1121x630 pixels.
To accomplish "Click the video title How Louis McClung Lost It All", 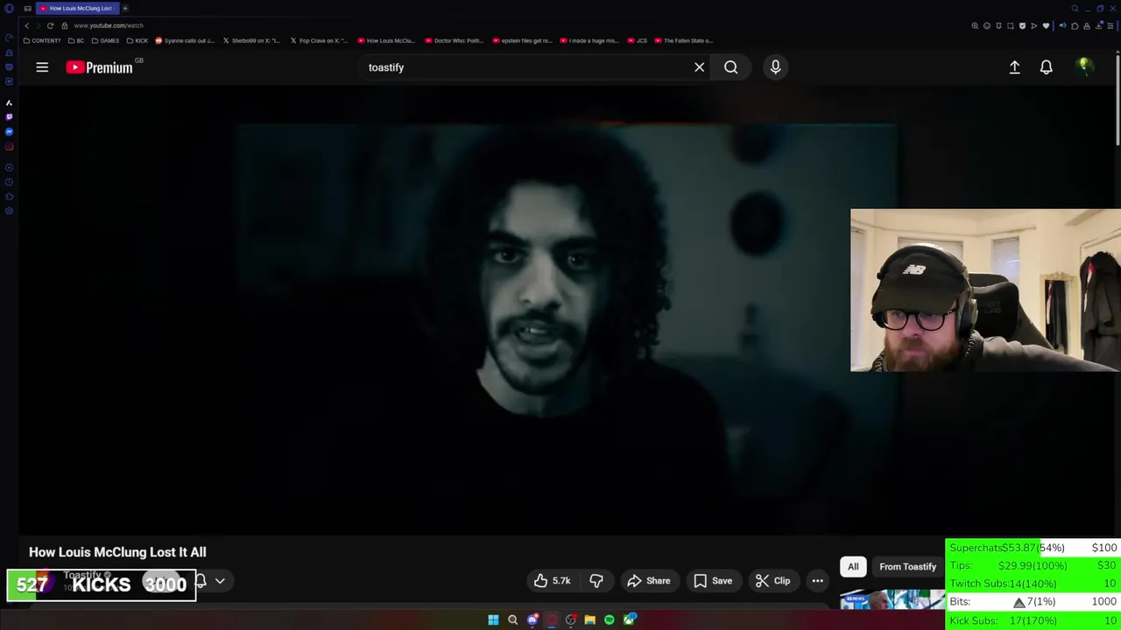I will (x=117, y=552).
